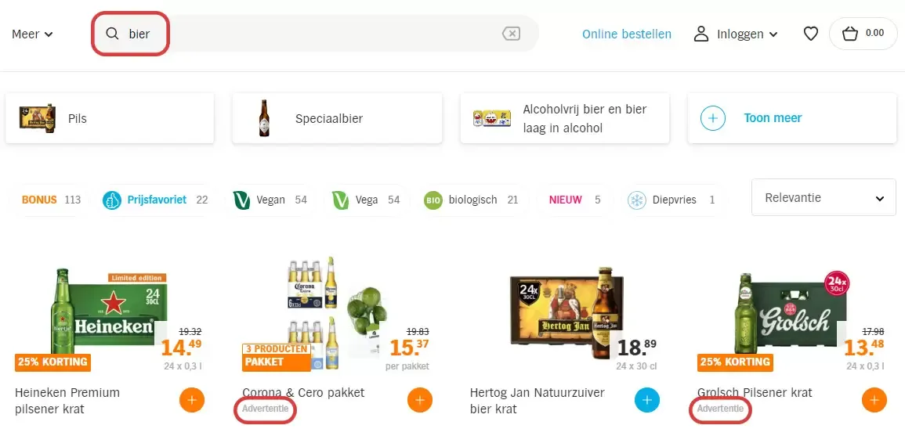Add Grolsch Pilsener krat to basket
This screenshot has width=905, height=436.
coord(874,400)
